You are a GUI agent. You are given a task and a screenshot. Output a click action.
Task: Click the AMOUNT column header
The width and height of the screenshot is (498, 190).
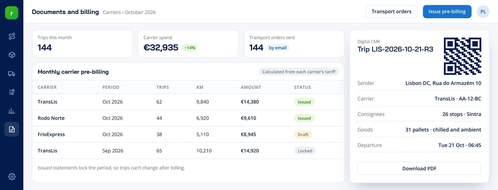(x=251, y=87)
